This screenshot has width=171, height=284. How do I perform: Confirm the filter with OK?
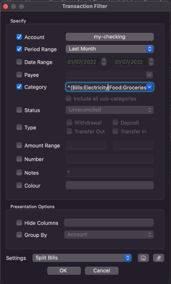[x=64, y=271]
